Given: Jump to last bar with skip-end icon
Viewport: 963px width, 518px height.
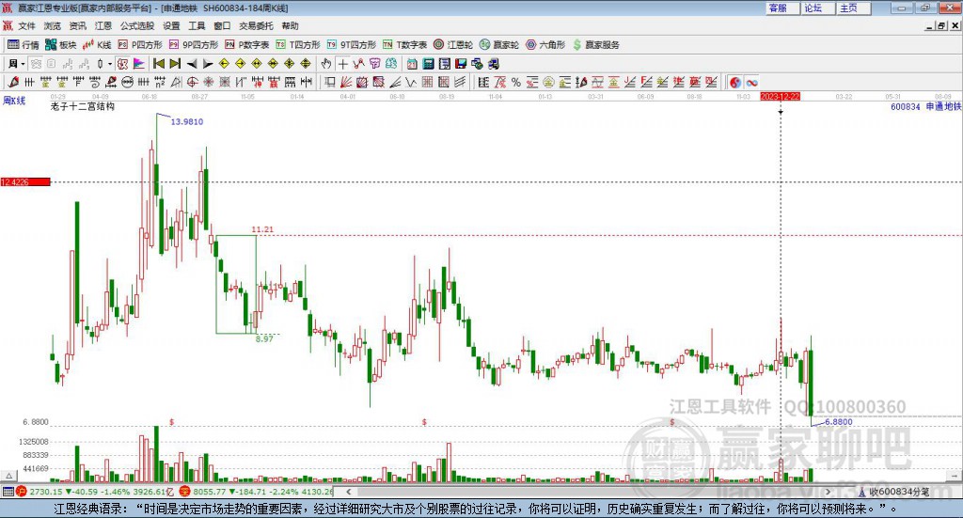Looking at the screenshot, I should [175, 64].
